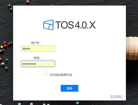The width and height of the screenshot is (138, 105).
Task: Click empty white space right of username field
Action: click(x=88, y=49)
